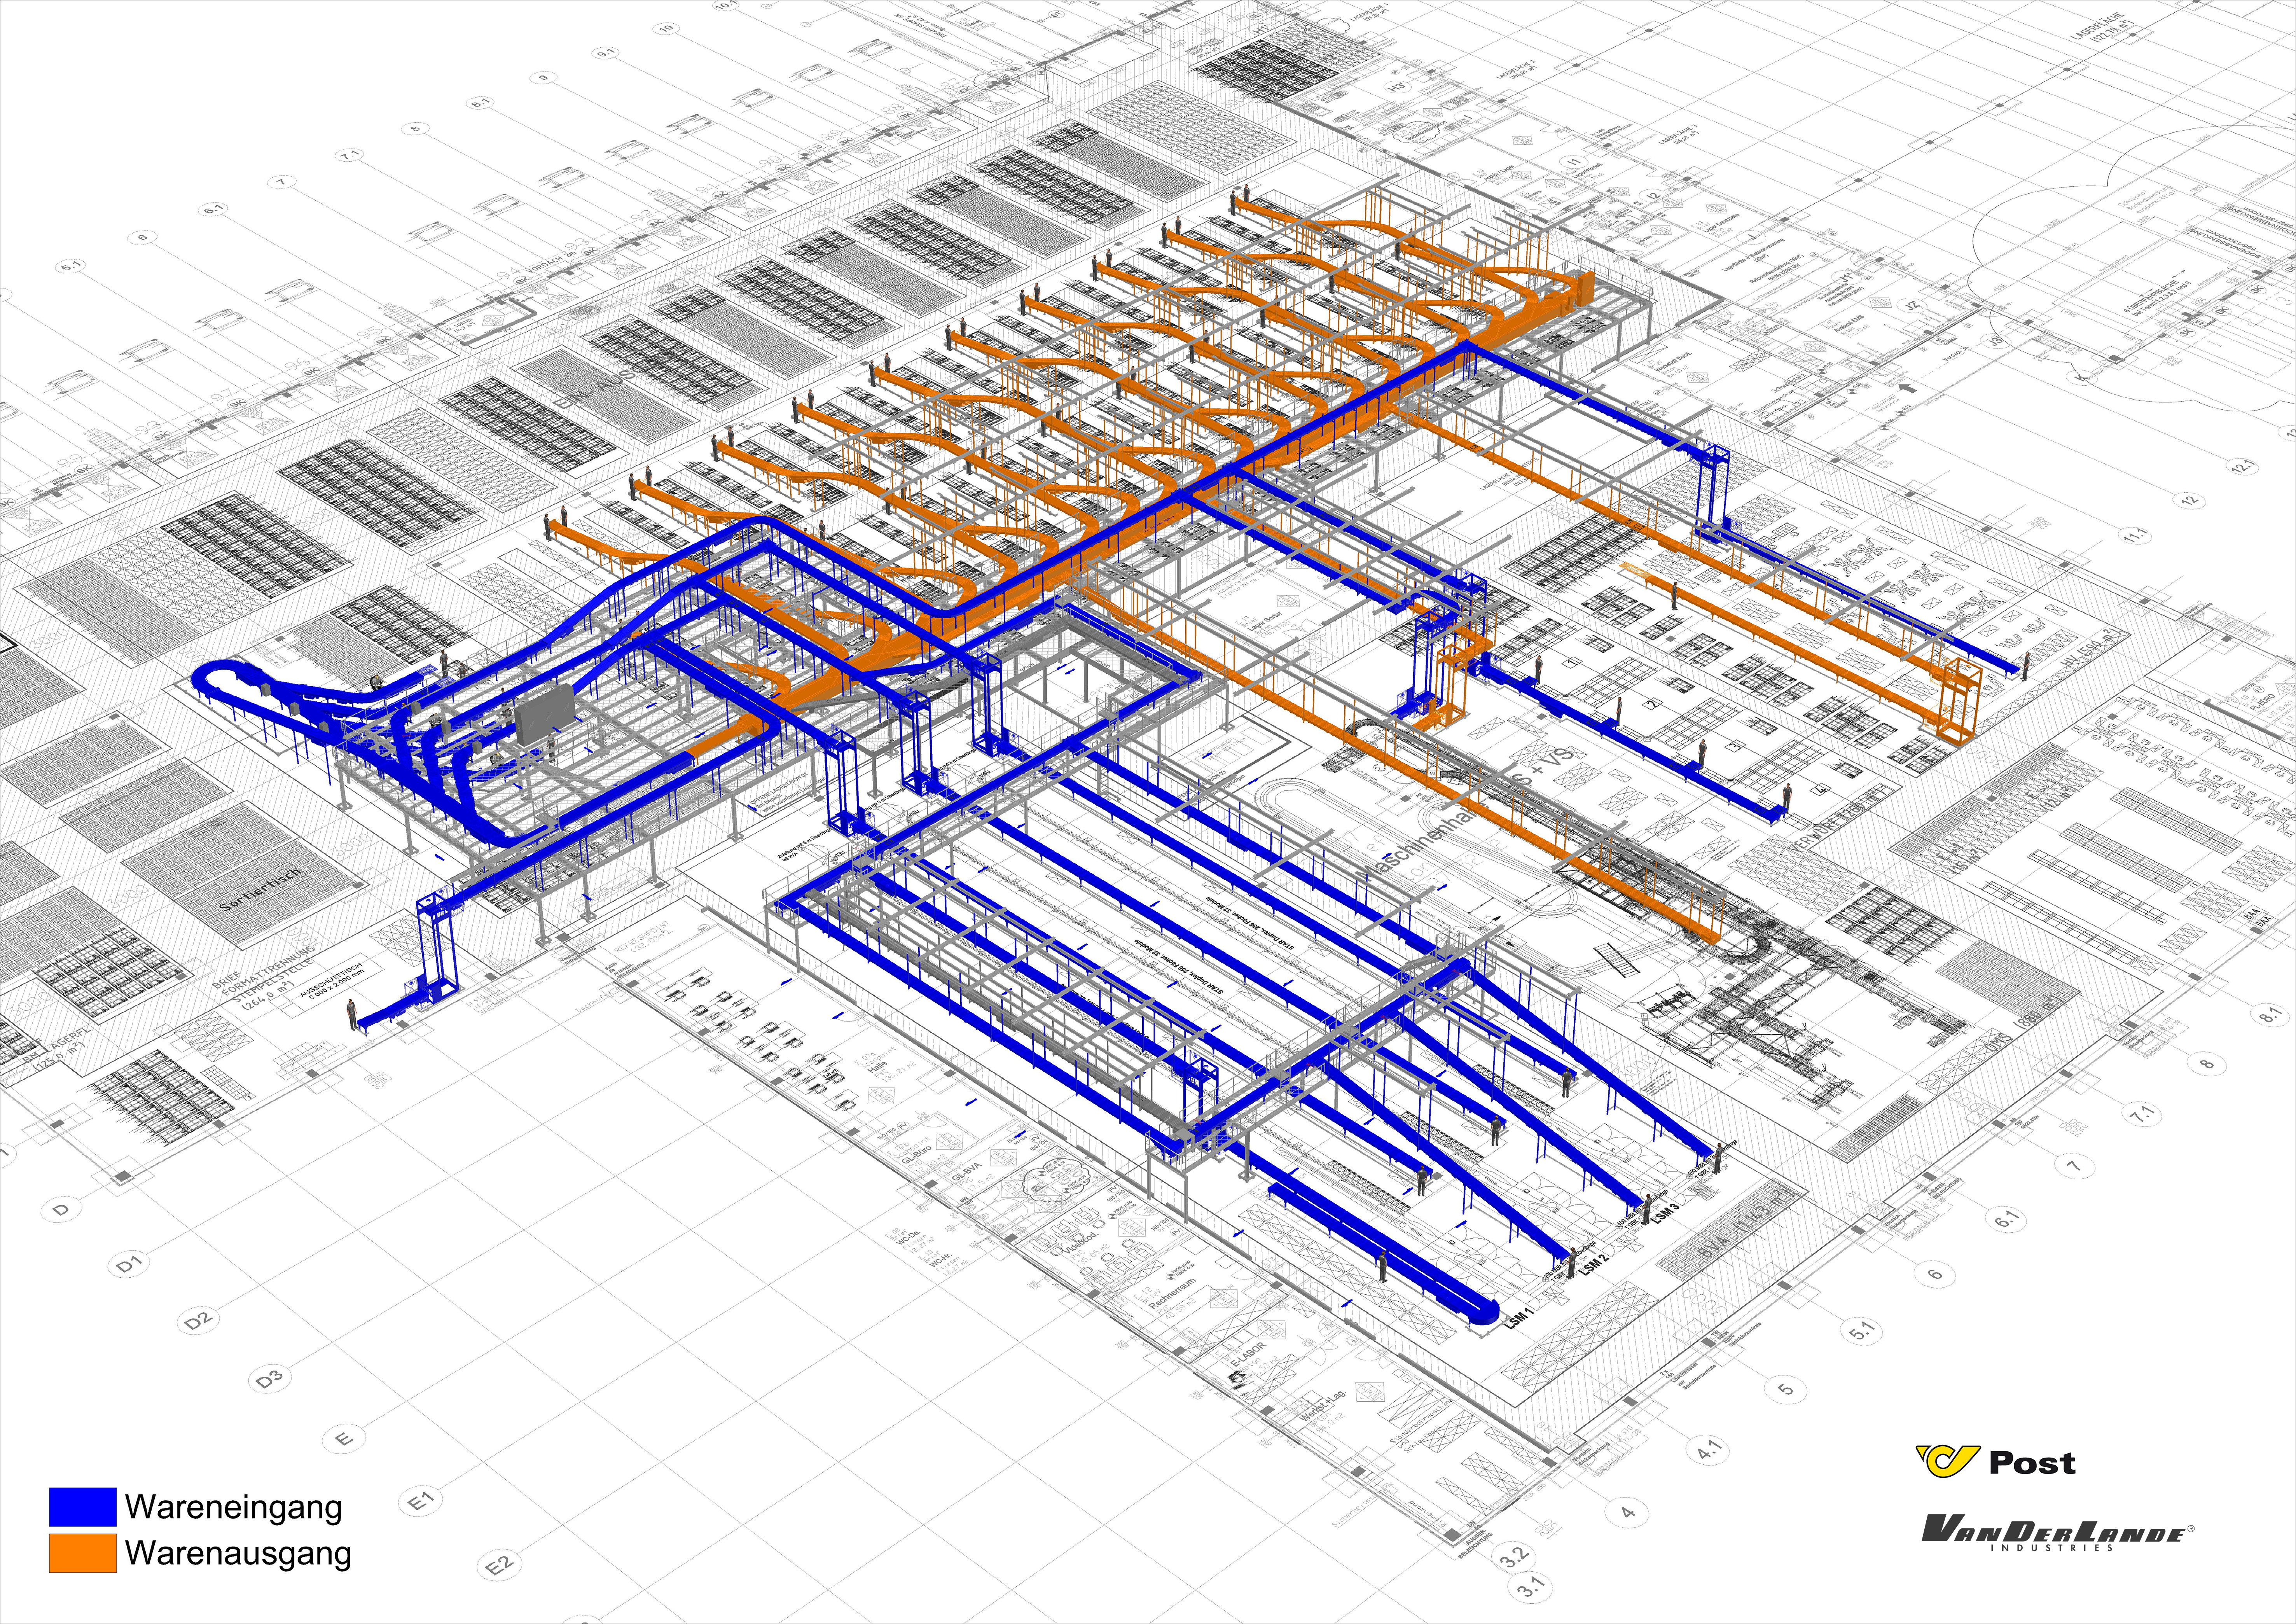
Task: Click grid axis bubble 4.1
Action: pyautogui.click(x=1708, y=1449)
